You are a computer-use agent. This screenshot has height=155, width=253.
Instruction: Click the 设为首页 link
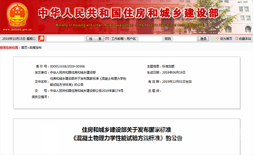[226, 39]
